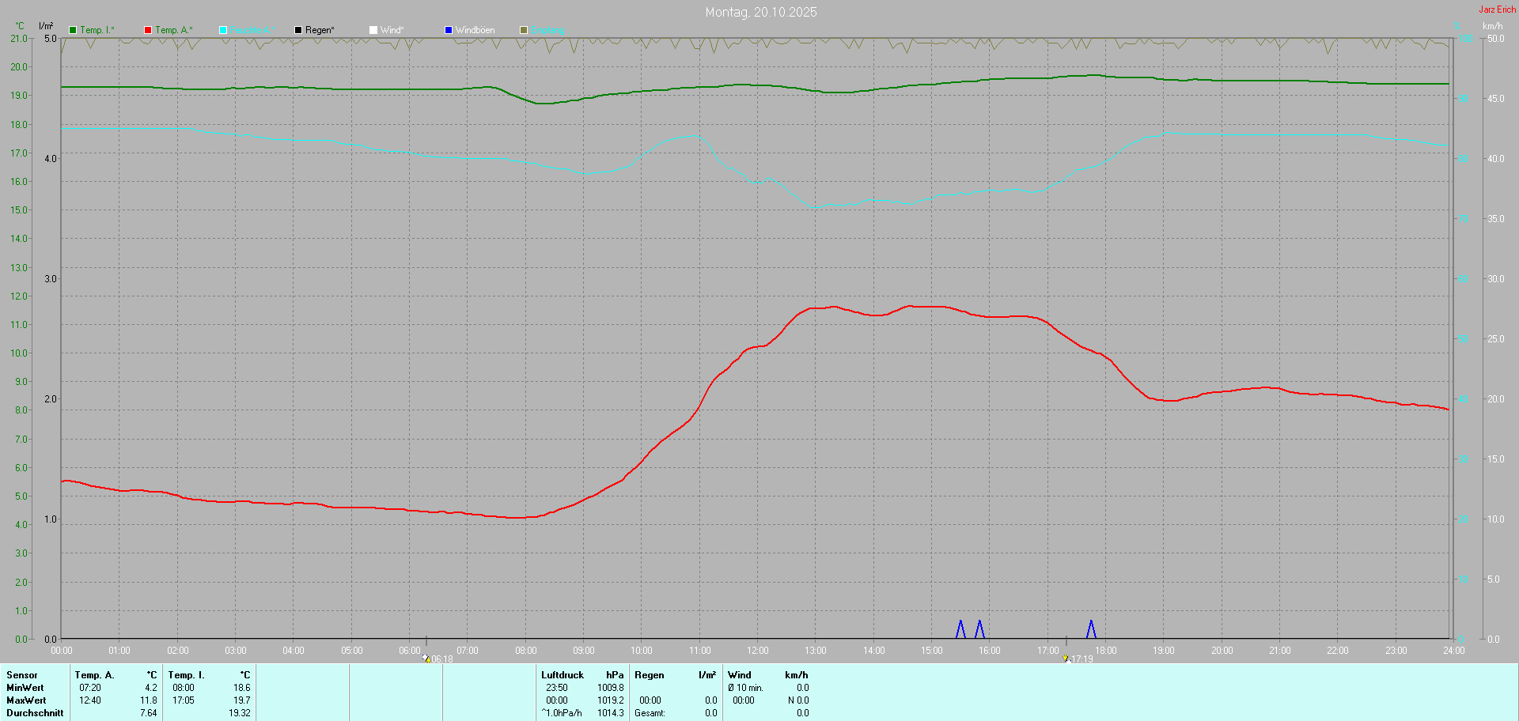Click the 12:40 maximum time cell
The height and width of the screenshot is (721, 1519).
click(x=90, y=700)
